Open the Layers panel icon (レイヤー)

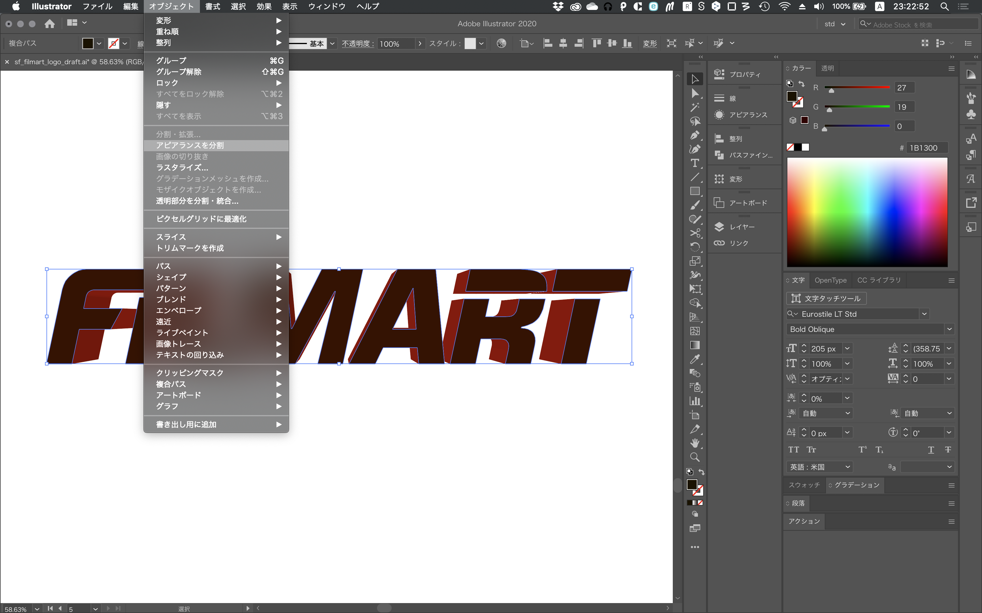[719, 227]
